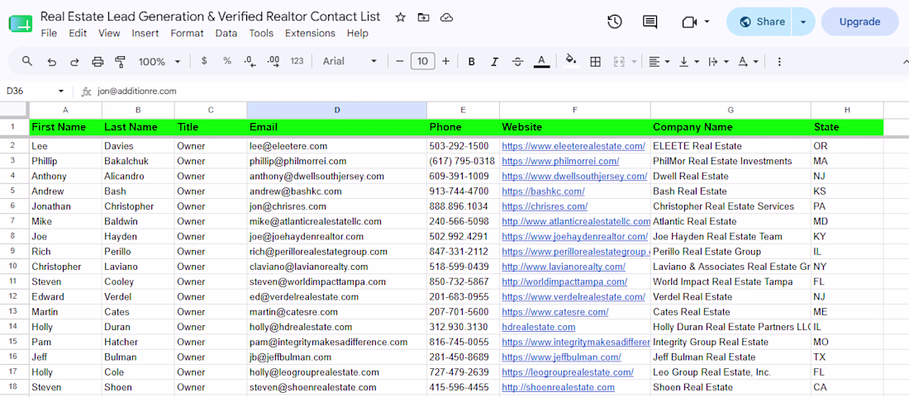
Task: Toggle strikethrough formatting
Action: [x=517, y=61]
